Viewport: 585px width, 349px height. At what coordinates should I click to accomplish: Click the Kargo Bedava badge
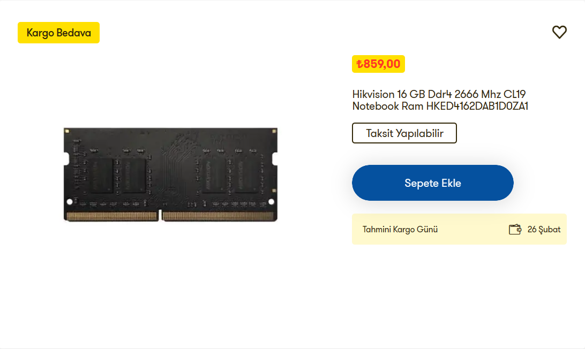[x=58, y=33]
